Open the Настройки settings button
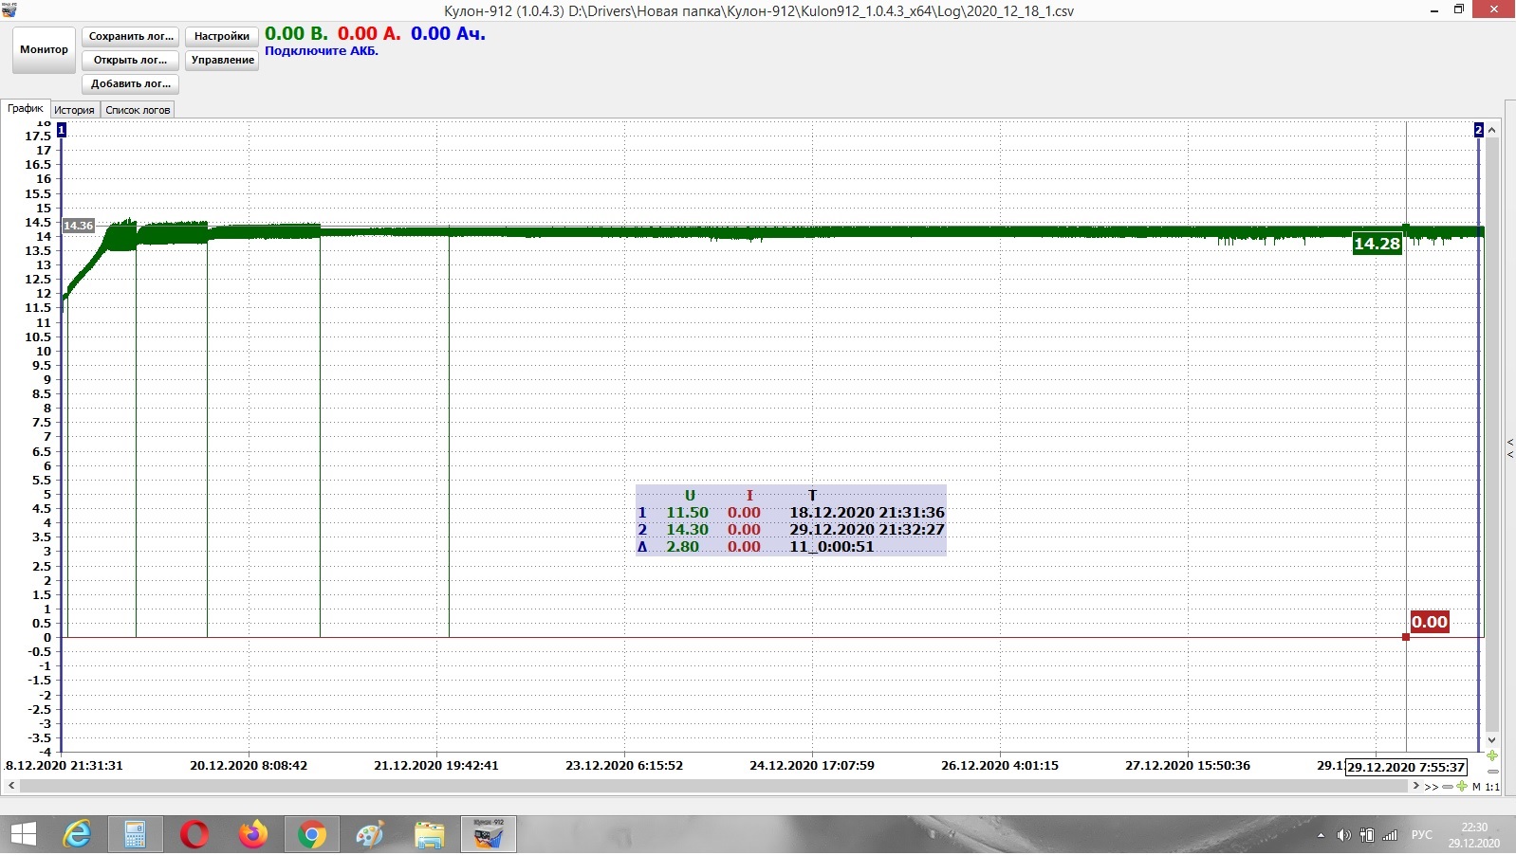Viewport: 1516px width, 855px height. 222,37
